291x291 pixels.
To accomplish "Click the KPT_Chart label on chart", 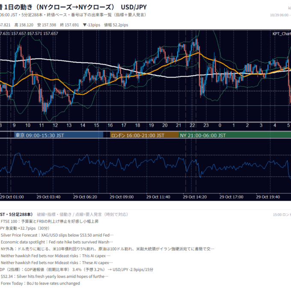I will click(x=282, y=33).
